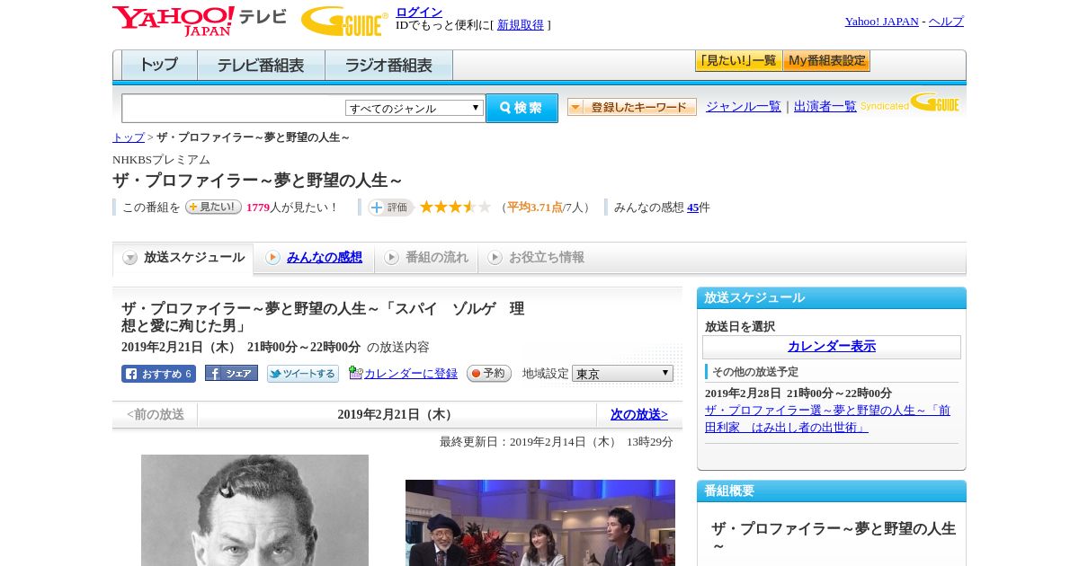Screen dimensions: 1079x566
Task: Click カレンダー表示 link
Action: 832,347
